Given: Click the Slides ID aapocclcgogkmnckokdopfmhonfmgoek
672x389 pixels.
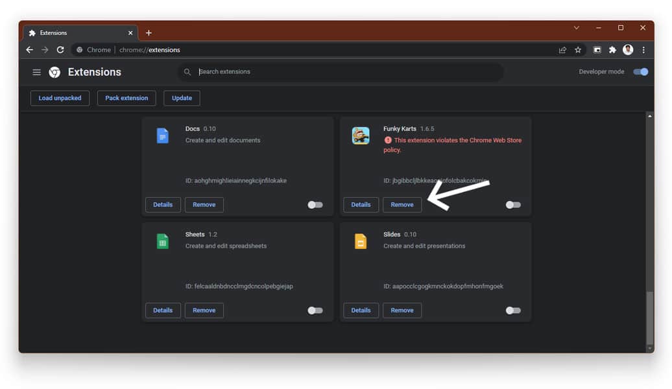Looking at the screenshot, I should pyautogui.click(x=448, y=286).
